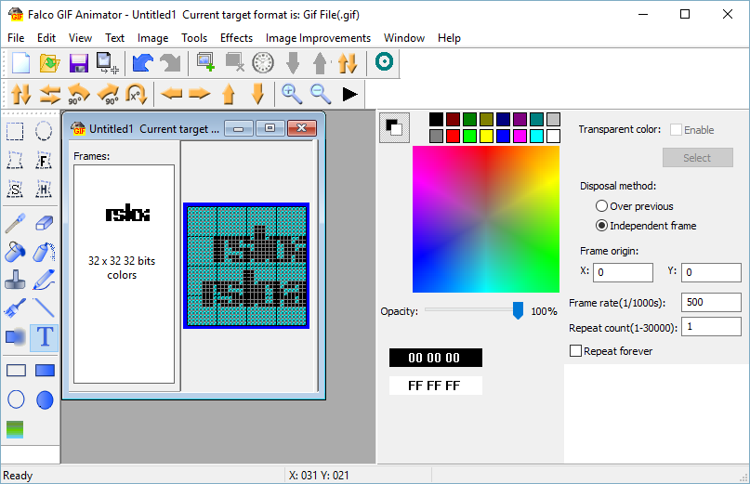Pick the eyedropper color picker tool
The height and width of the screenshot is (484, 750).
(x=15, y=223)
